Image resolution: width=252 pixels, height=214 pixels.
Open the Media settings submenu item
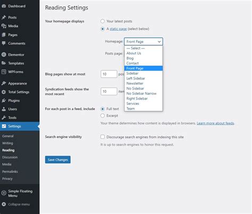pyautogui.click(x=7, y=164)
